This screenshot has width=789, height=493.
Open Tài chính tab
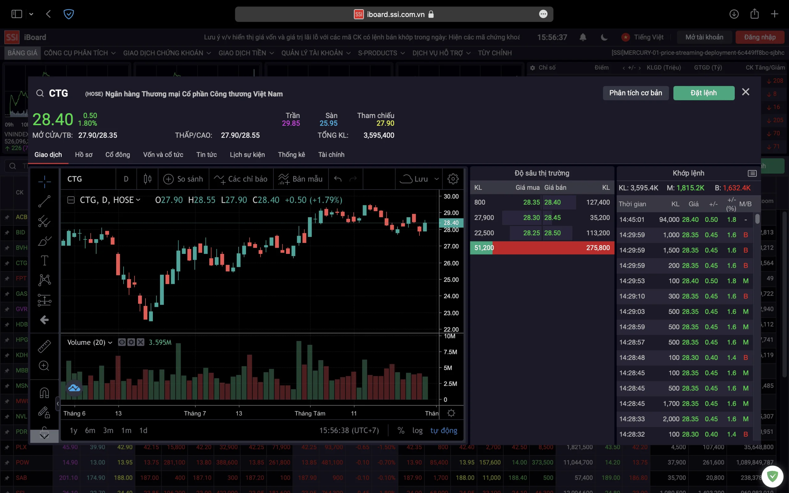[x=331, y=155]
